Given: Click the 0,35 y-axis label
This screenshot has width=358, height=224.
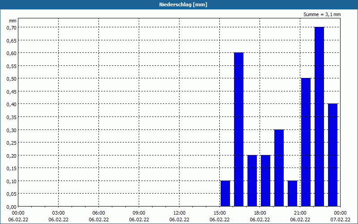Looking at the screenshot, I should [12, 117].
